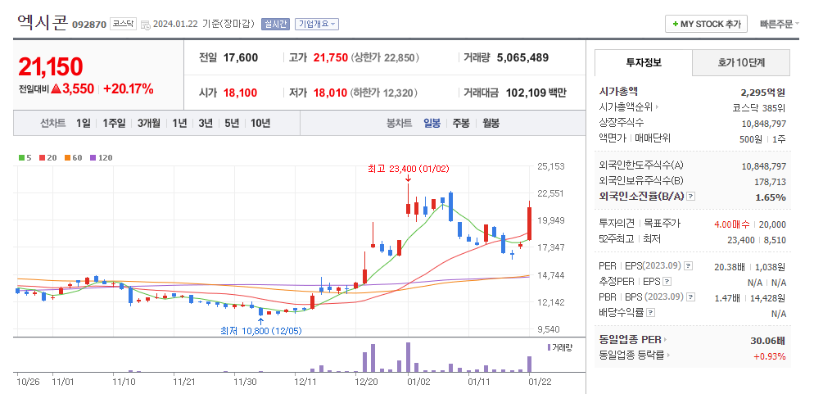Select 월봉 candle chart
Screen dimensions: 823x394
491,124
